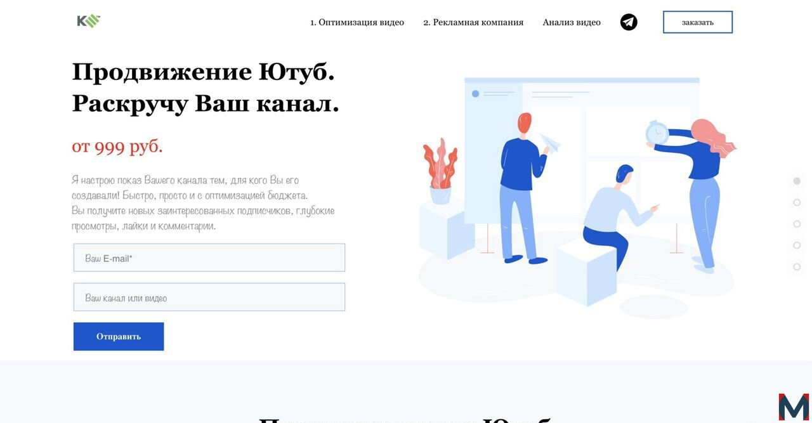This screenshot has width=812, height=423.
Task: Select the fifth side navigation dot
Action: [797, 267]
